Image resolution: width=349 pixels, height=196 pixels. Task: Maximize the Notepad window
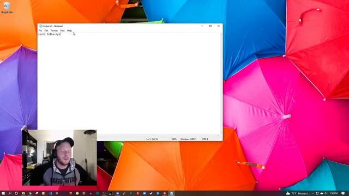coord(210,26)
